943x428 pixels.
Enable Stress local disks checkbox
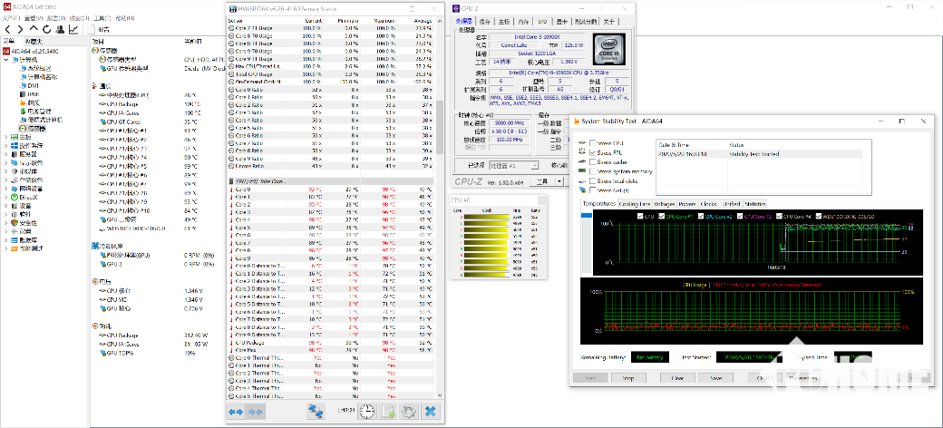coord(593,181)
